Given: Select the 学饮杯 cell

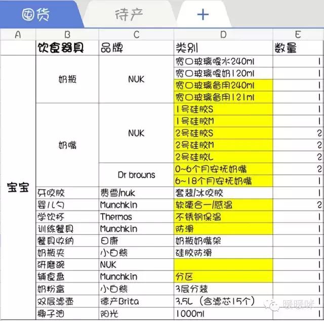Looking at the screenshot, I should click(x=67, y=217).
